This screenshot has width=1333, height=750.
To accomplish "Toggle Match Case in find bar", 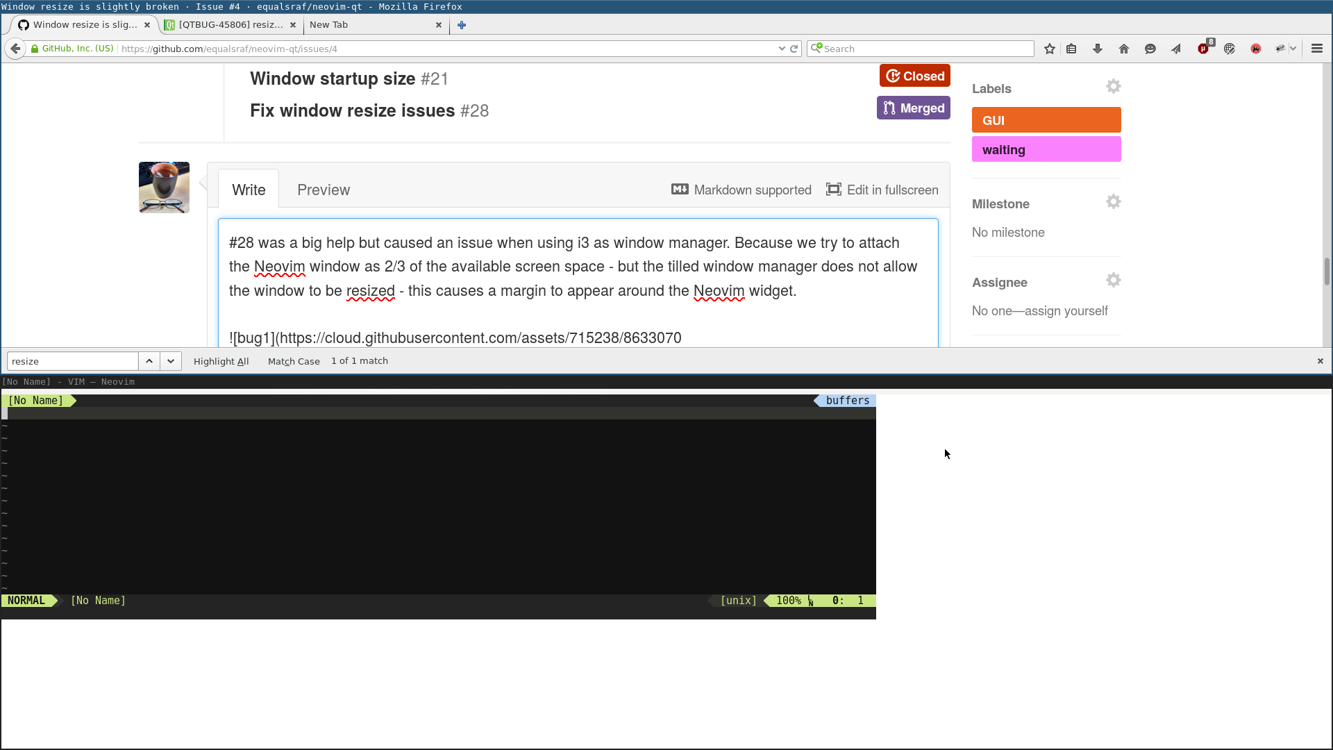I will click(x=294, y=361).
